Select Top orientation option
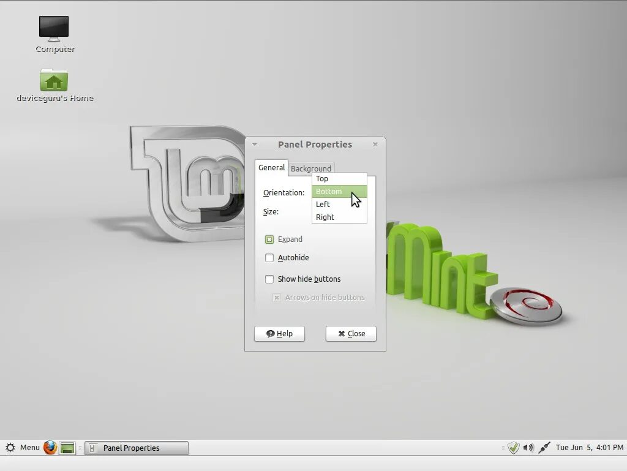Viewport: 627px width, 471px height. click(339, 179)
